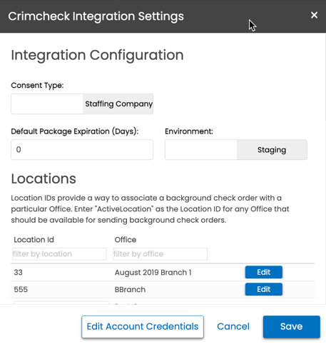Click the Crimcheck Integration Settings title

(96, 16)
